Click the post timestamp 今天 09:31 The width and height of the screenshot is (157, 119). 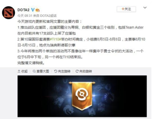click(x=25, y=16)
